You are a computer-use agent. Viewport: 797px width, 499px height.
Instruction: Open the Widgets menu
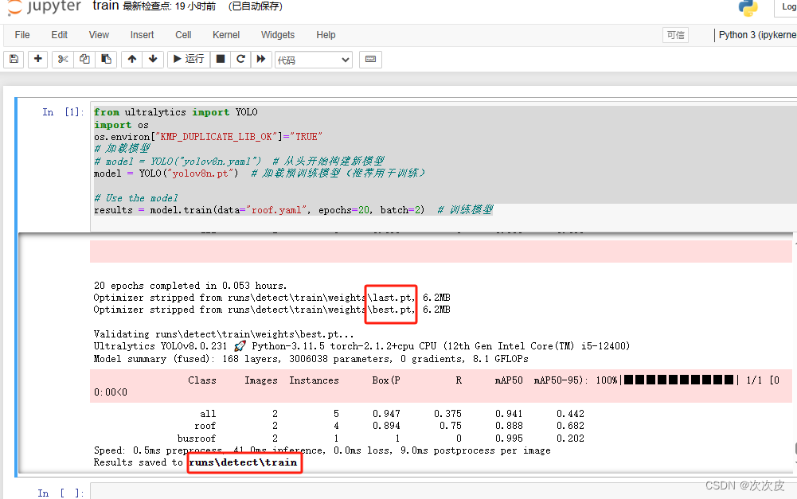point(278,35)
